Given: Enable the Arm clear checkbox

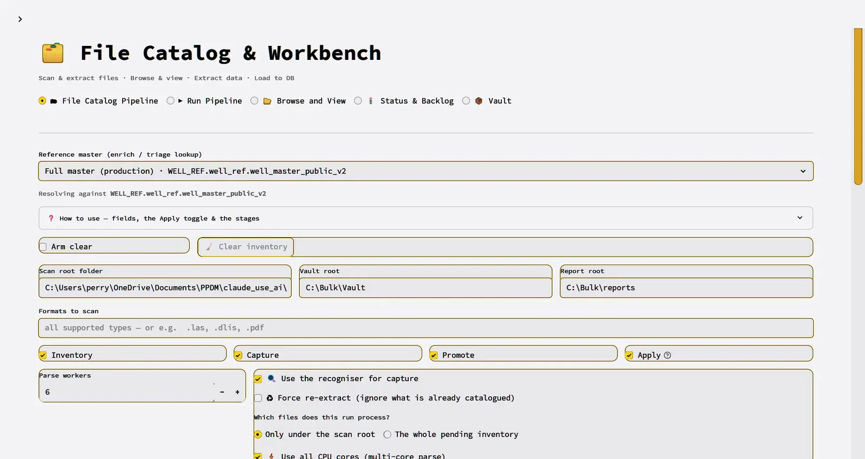Looking at the screenshot, I should point(43,247).
